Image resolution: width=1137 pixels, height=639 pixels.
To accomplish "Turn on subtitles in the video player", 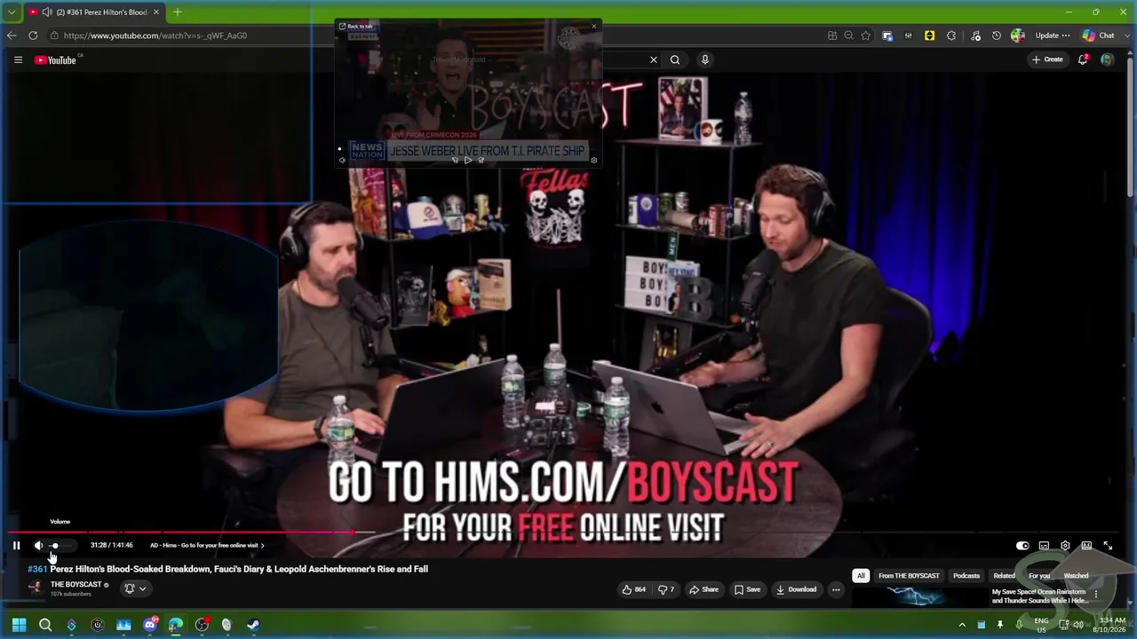I will 1044,546.
